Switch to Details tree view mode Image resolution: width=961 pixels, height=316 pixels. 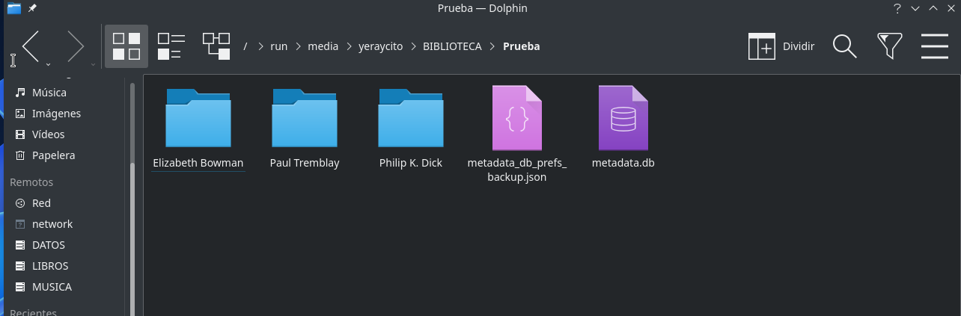(x=216, y=46)
